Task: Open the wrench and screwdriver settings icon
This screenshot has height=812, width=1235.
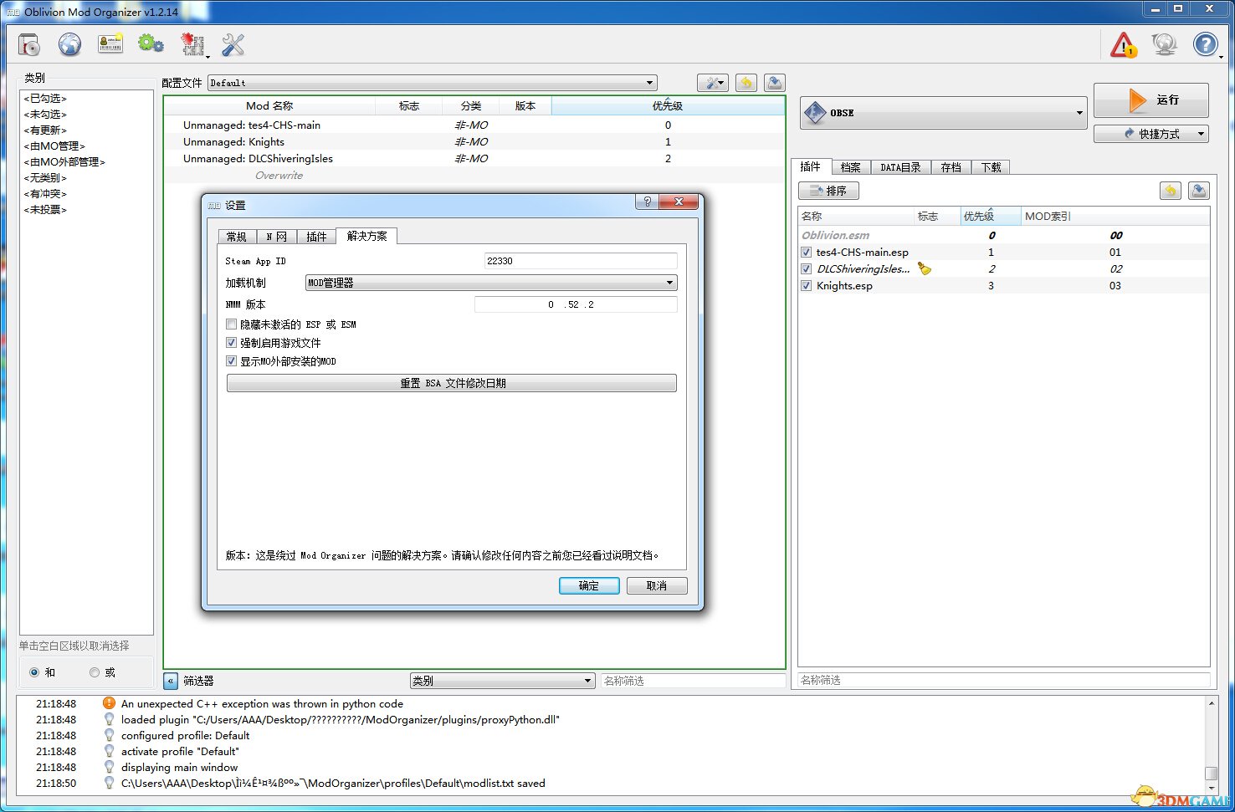Action: (x=233, y=44)
